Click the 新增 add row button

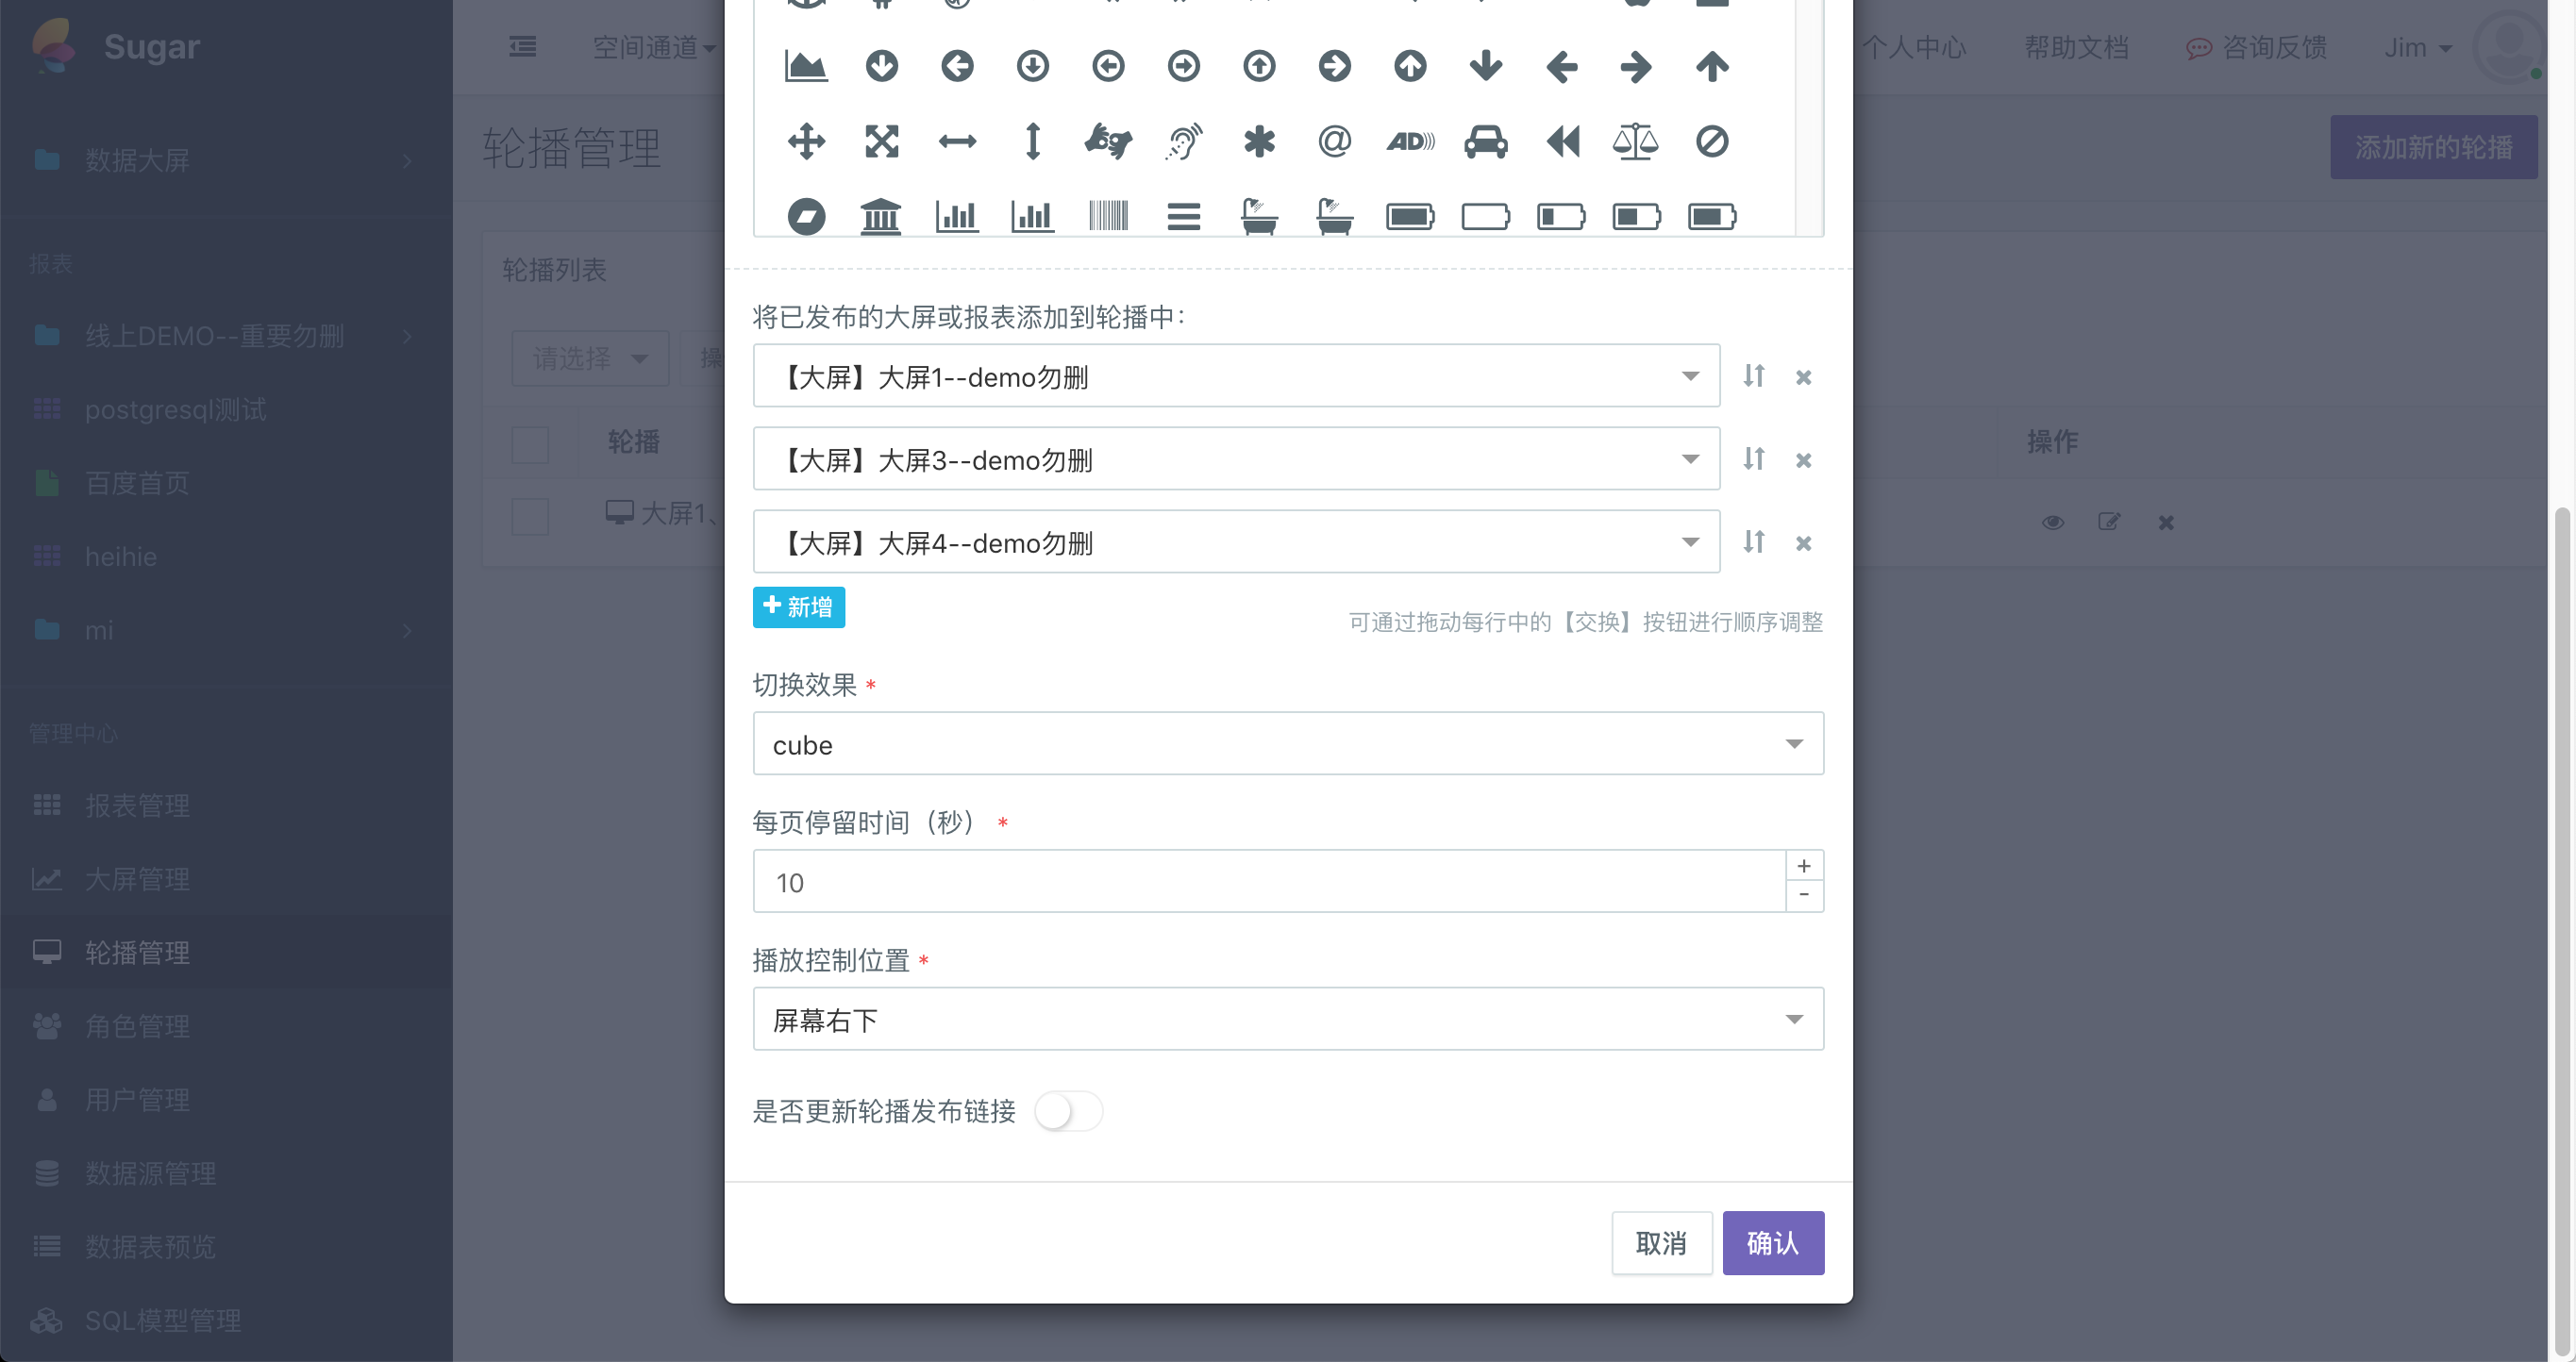tap(798, 607)
